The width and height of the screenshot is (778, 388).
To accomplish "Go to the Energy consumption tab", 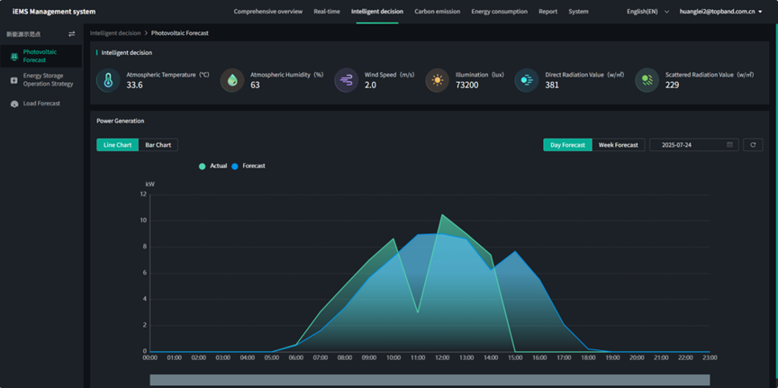I will click(499, 12).
